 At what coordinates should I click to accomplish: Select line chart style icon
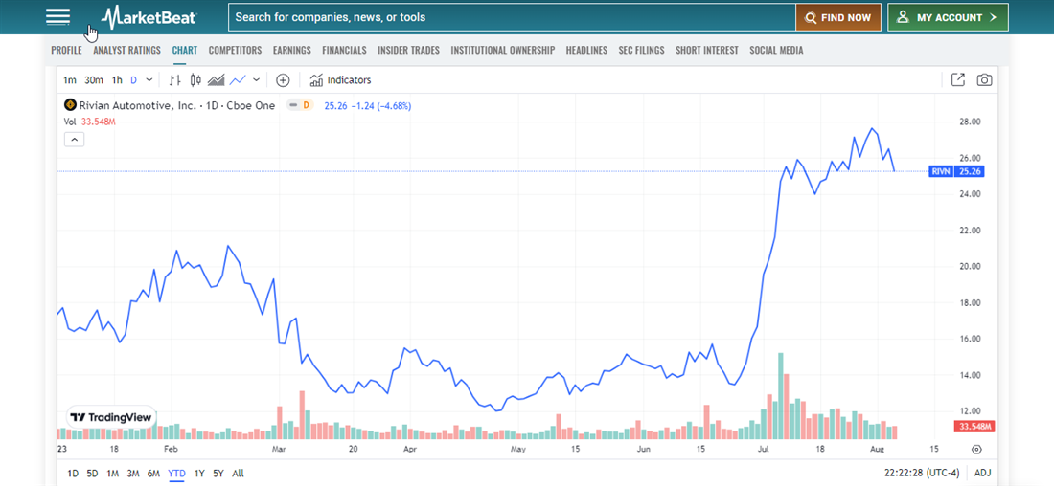coord(237,80)
